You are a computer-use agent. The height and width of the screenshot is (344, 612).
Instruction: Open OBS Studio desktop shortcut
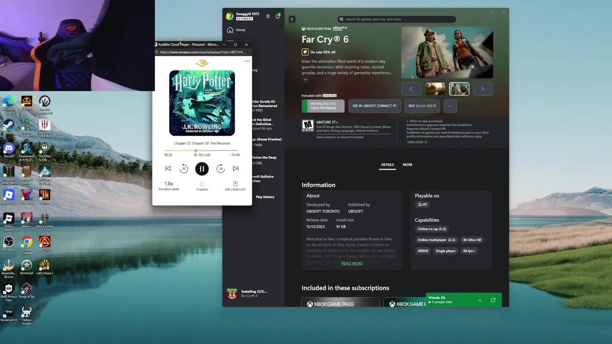9,244
